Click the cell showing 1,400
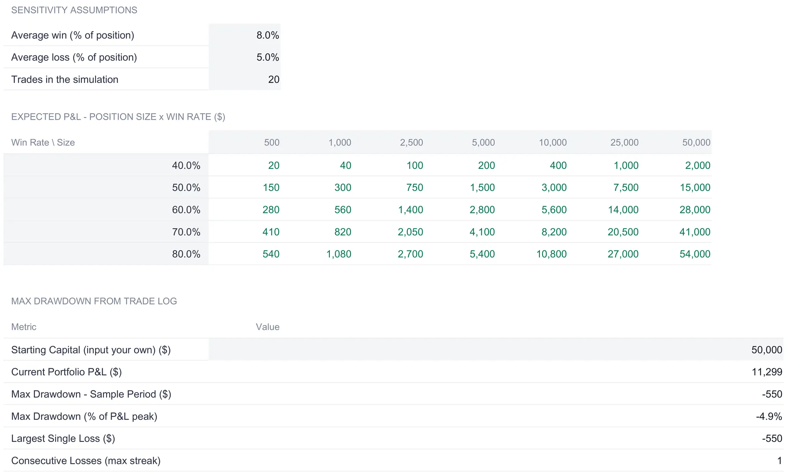 pos(411,209)
